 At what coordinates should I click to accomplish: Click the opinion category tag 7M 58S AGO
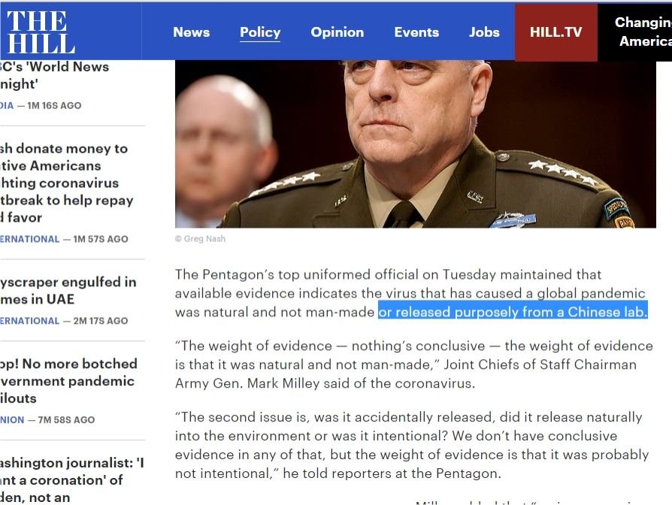[x=12, y=420]
